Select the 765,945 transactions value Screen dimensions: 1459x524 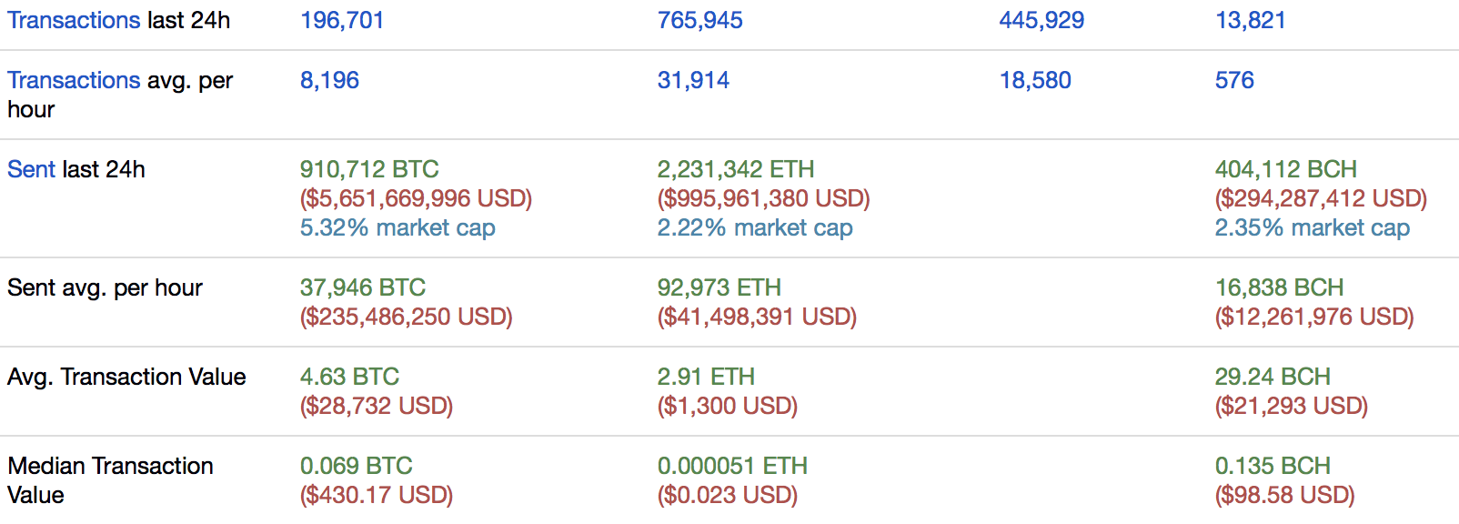[x=699, y=20]
